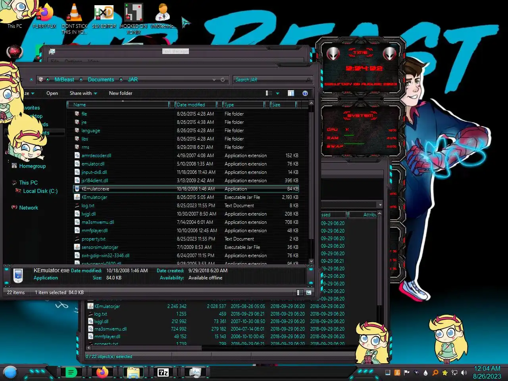
Task: Expand the Share with dropdown
Action: [83, 93]
